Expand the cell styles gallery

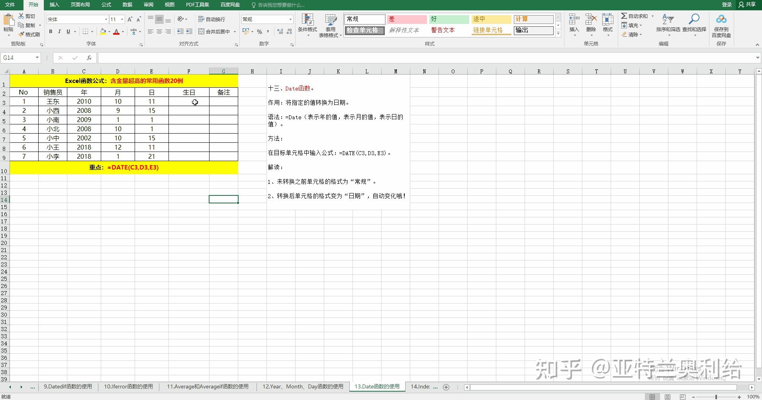coord(558,34)
